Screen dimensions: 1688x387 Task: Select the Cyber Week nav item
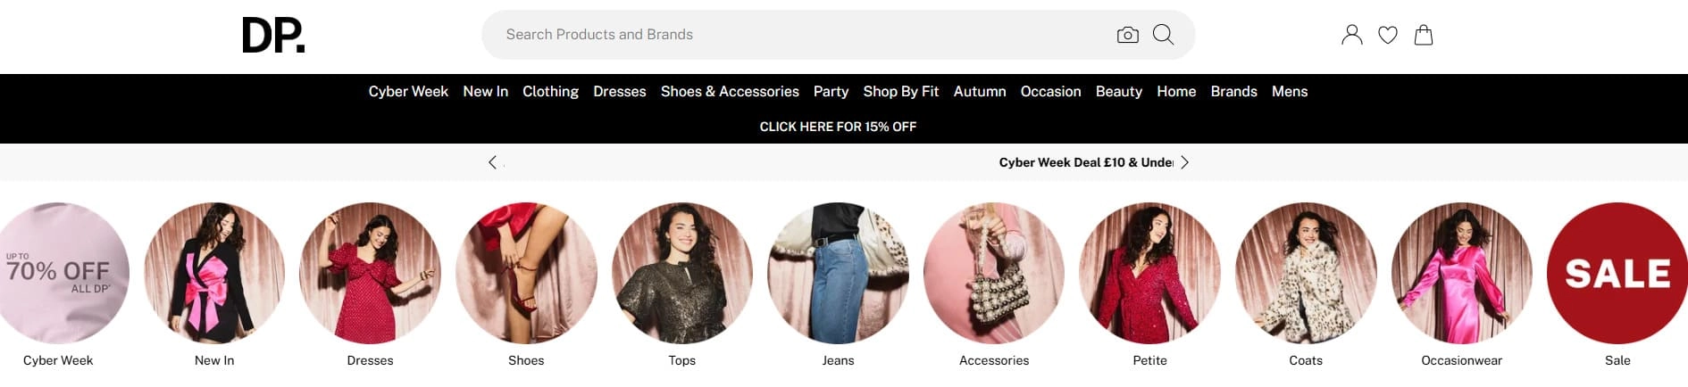point(408,92)
